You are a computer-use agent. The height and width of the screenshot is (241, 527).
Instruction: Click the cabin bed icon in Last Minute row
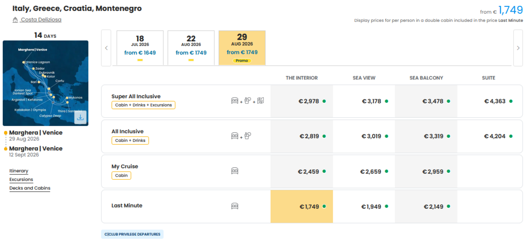click(235, 206)
